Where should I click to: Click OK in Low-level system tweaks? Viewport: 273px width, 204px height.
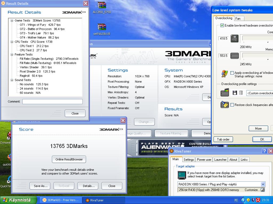pos(262,139)
